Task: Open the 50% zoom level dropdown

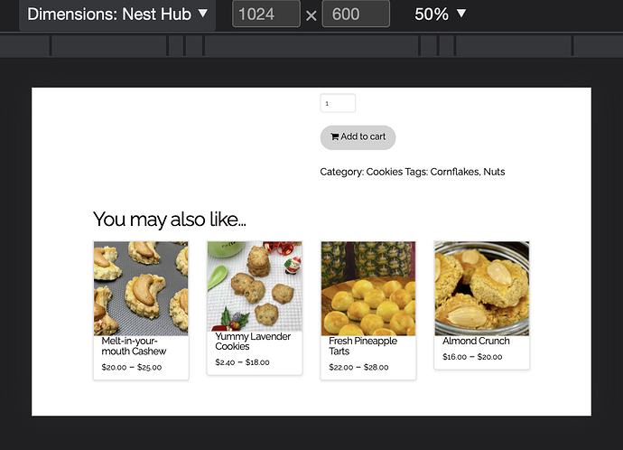Action: point(441,14)
